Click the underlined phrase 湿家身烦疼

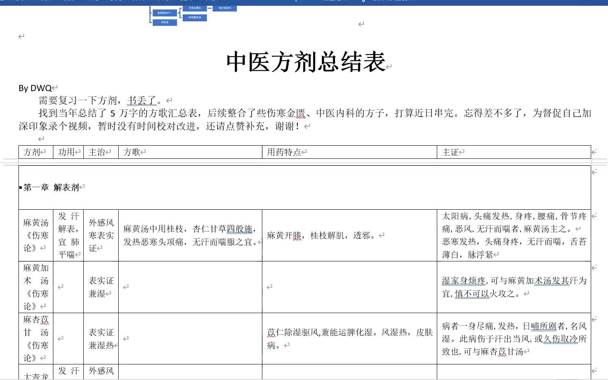point(463,281)
